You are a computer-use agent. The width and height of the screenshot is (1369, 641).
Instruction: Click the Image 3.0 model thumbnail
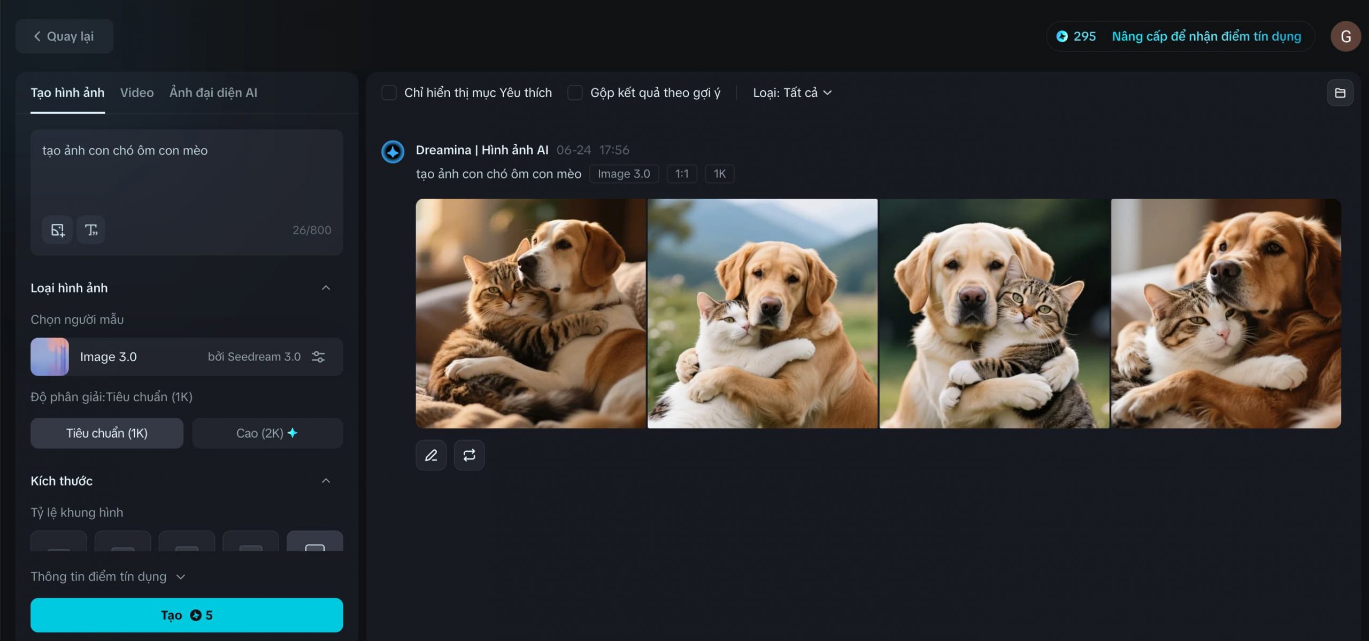50,357
